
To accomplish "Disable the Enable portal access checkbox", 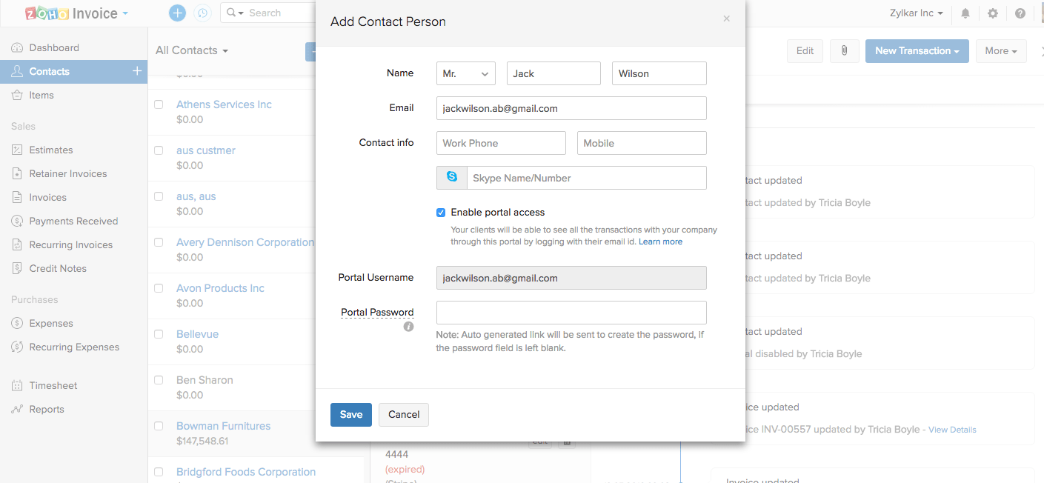I will (441, 213).
